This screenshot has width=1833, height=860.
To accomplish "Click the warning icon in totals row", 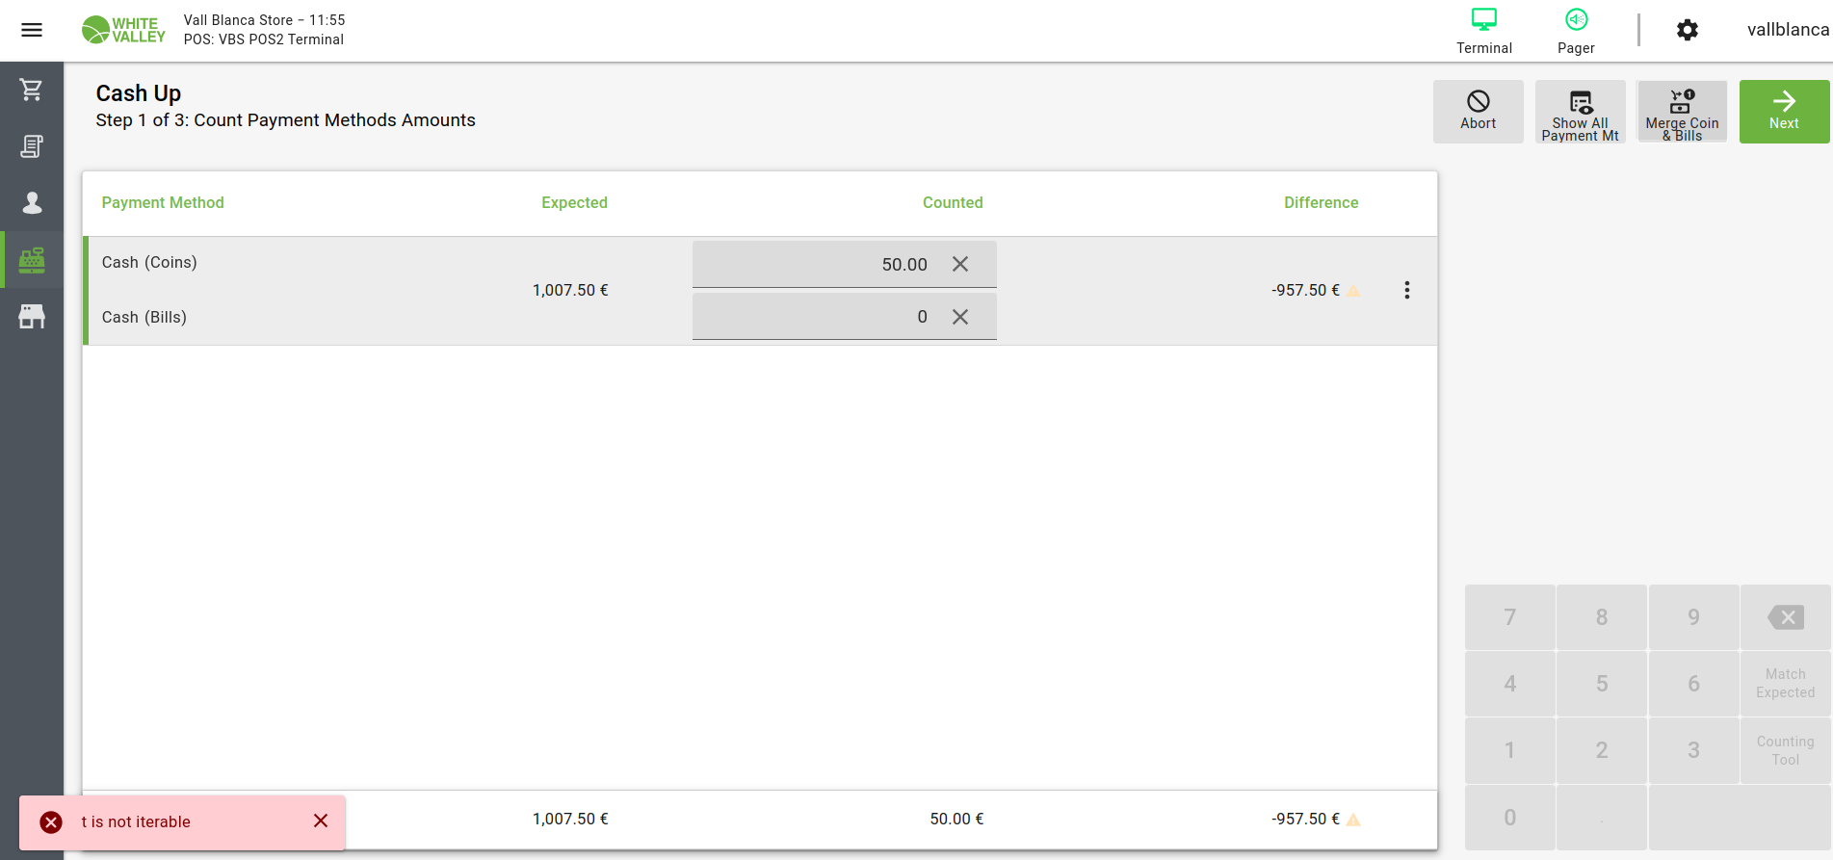I will pos(1353,820).
